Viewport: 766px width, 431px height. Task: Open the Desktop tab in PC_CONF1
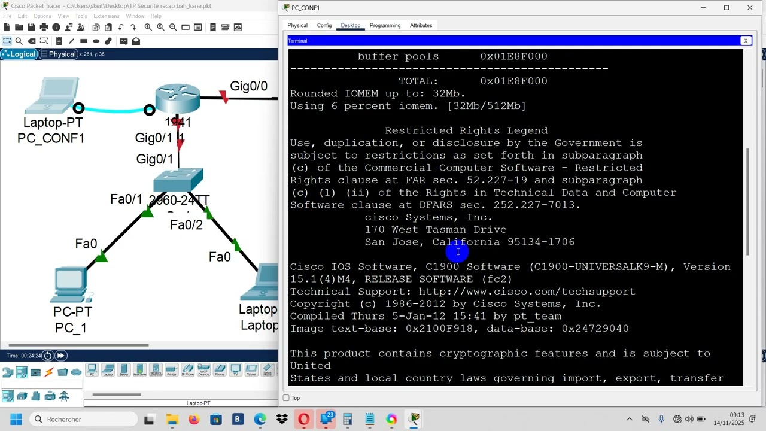coord(351,25)
